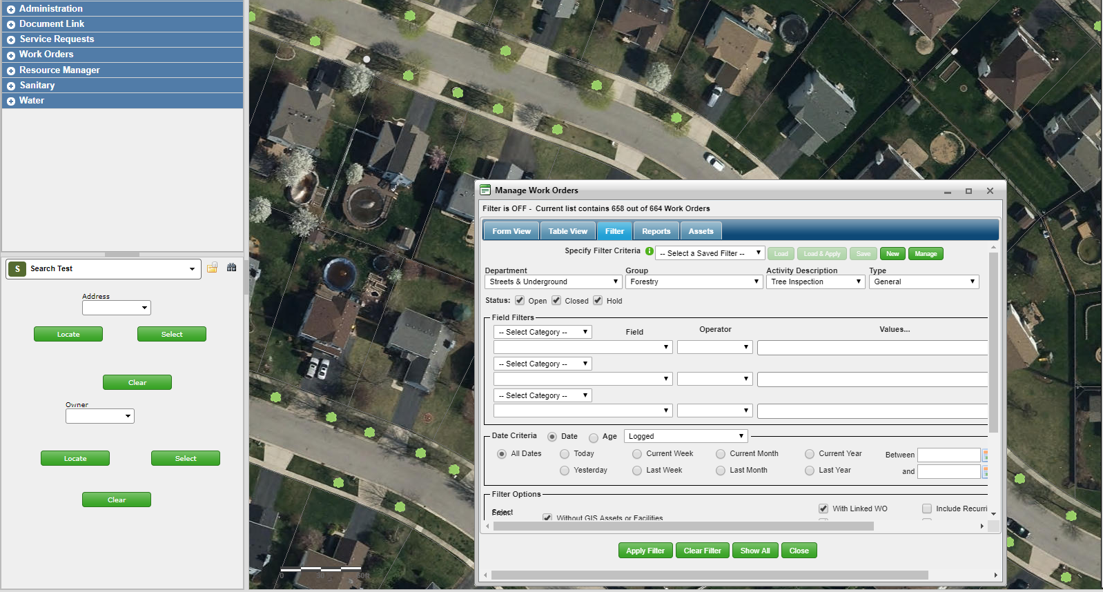Toggle the Hold status checkbox

tap(598, 300)
